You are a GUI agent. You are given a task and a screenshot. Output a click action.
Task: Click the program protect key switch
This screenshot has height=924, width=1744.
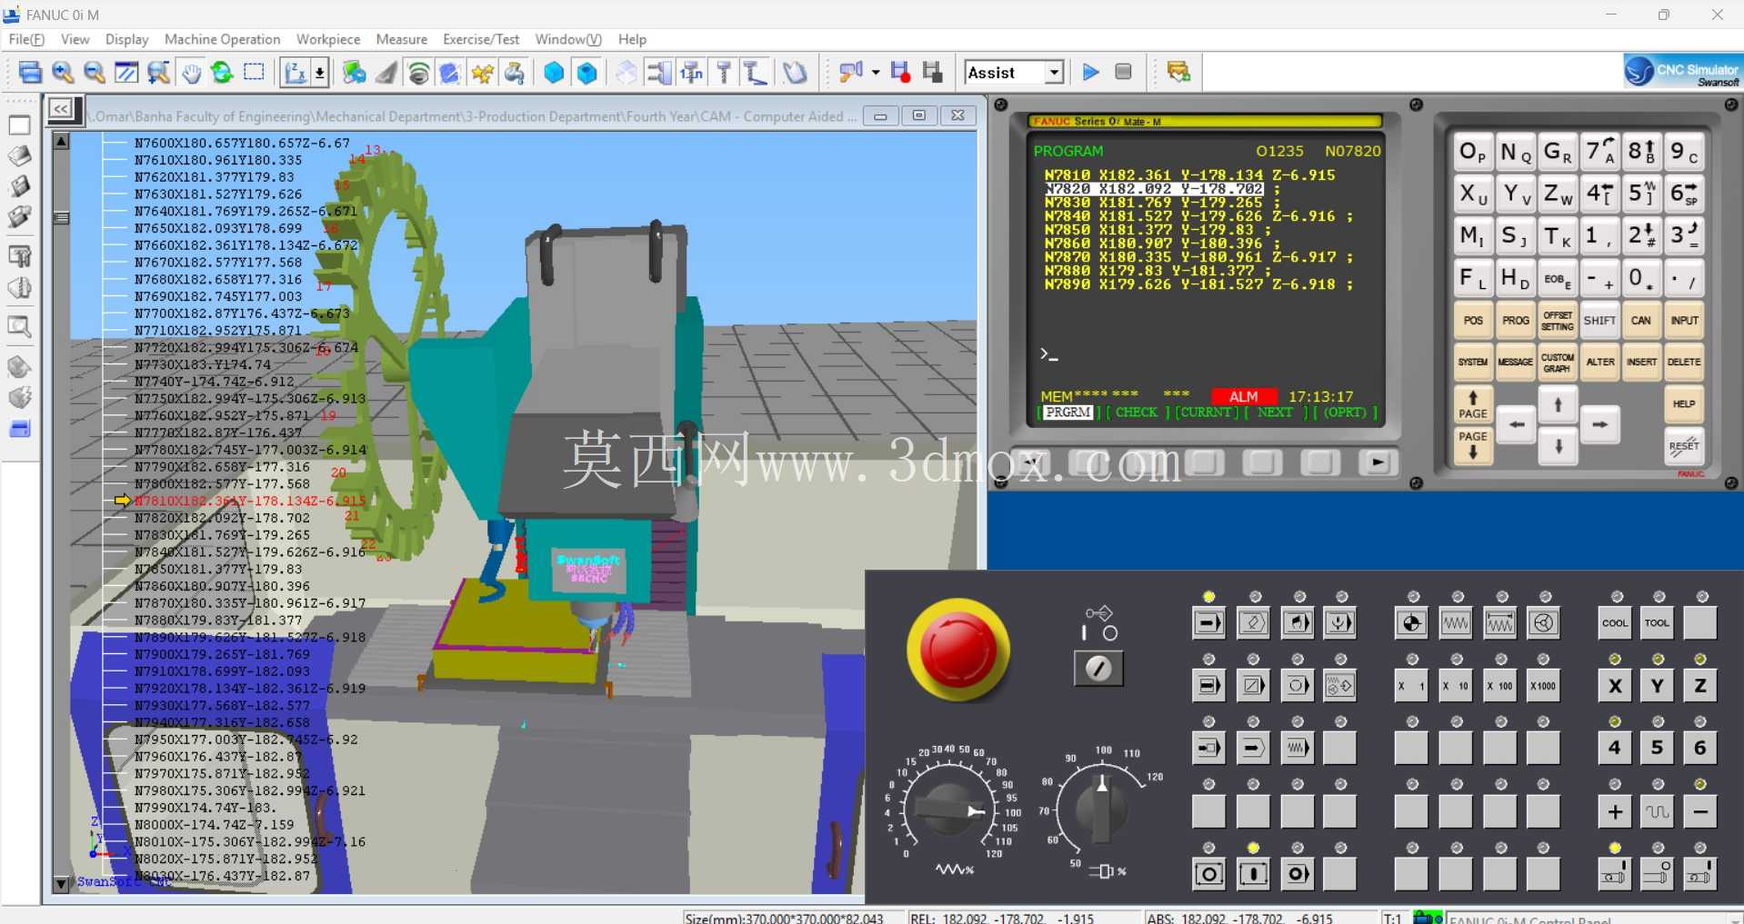tap(1098, 669)
